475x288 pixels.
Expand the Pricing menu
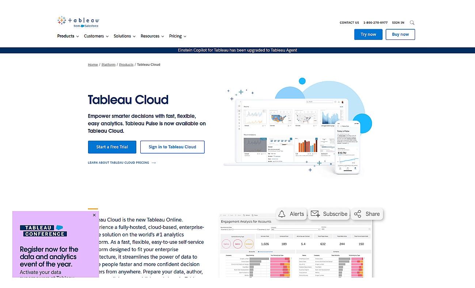pos(178,36)
